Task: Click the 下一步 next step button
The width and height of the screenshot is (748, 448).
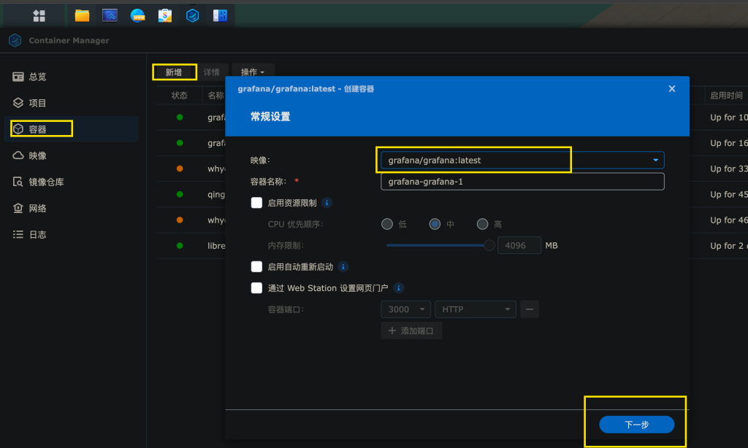Action: coord(635,424)
